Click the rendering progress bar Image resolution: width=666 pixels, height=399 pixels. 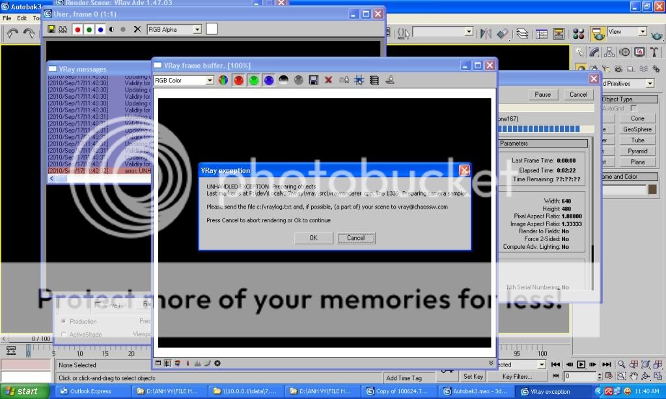(546, 129)
